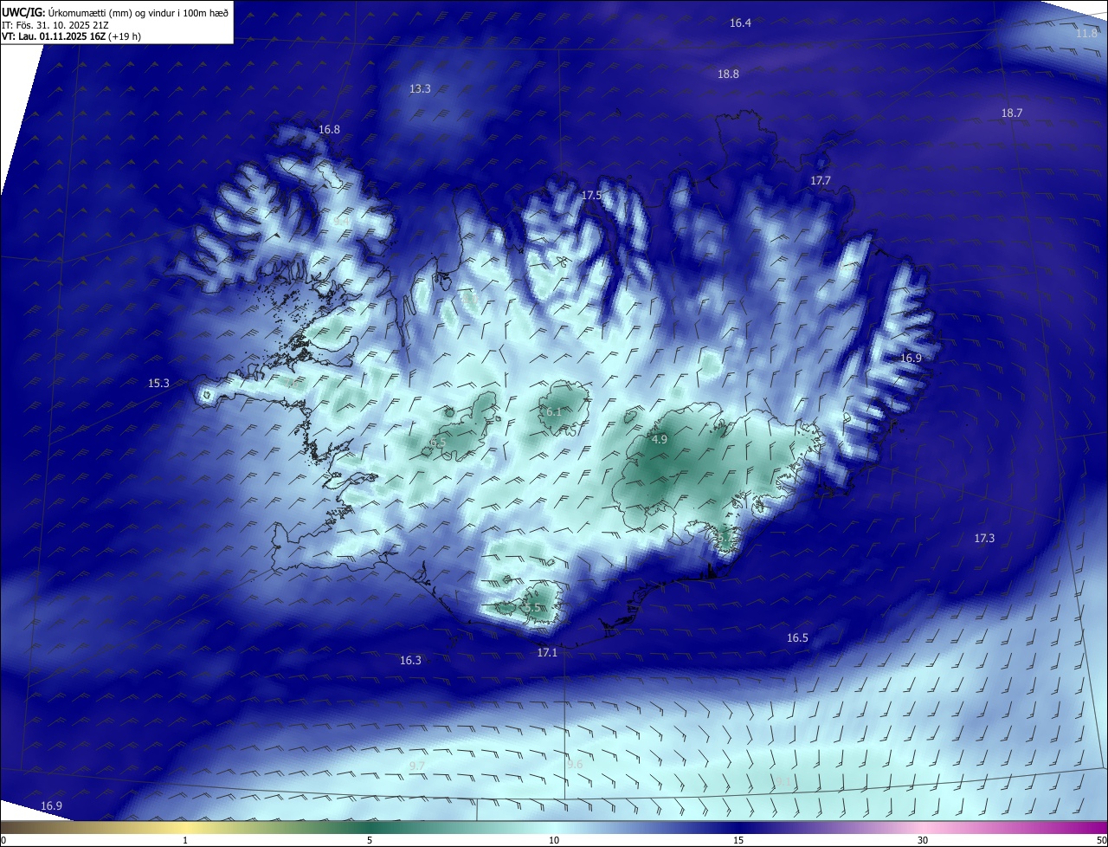
Task: Click the 17.3 value label
Action: (x=984, y=539)
